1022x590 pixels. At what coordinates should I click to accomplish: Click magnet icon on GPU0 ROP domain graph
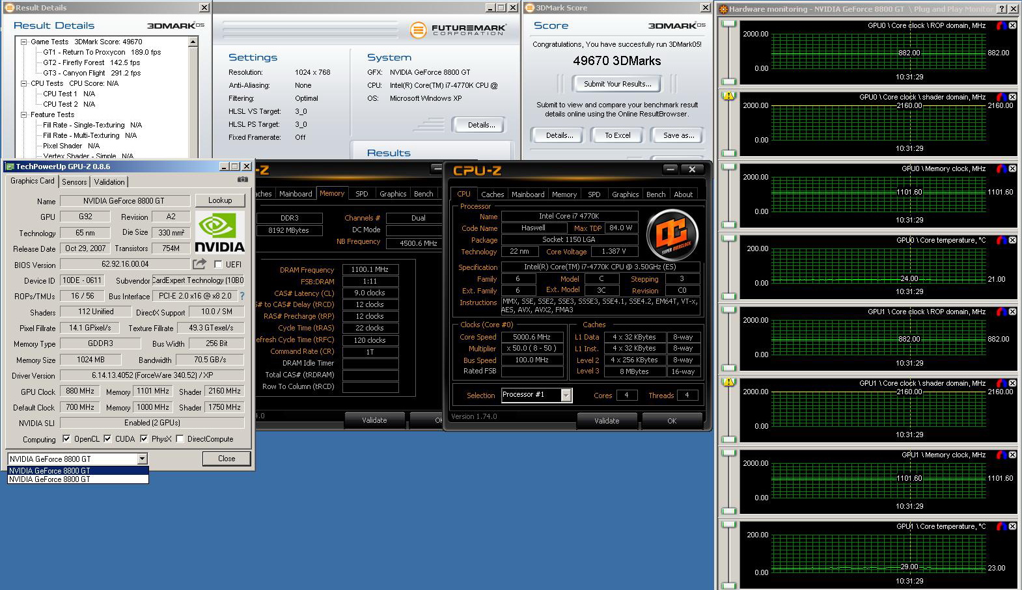(1002, 25)
